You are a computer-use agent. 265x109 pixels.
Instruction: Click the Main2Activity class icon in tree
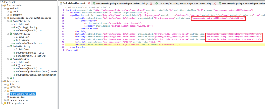coord(11,21)
